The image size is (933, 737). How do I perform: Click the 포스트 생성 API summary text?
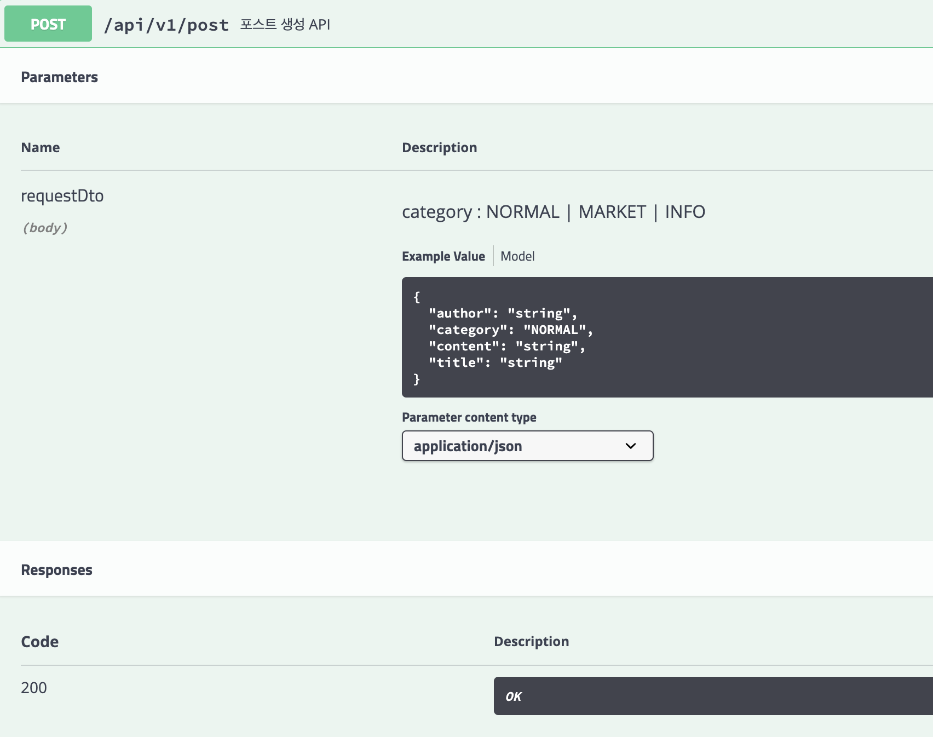(x=285, y=24)
